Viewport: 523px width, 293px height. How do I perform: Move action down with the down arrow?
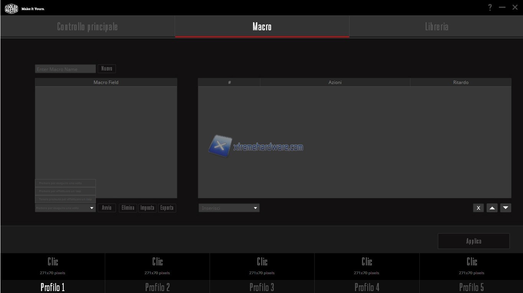coord(506,208)
